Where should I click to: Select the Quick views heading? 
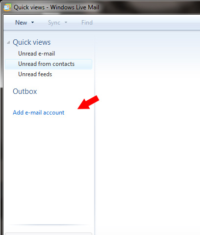point(31,42)
